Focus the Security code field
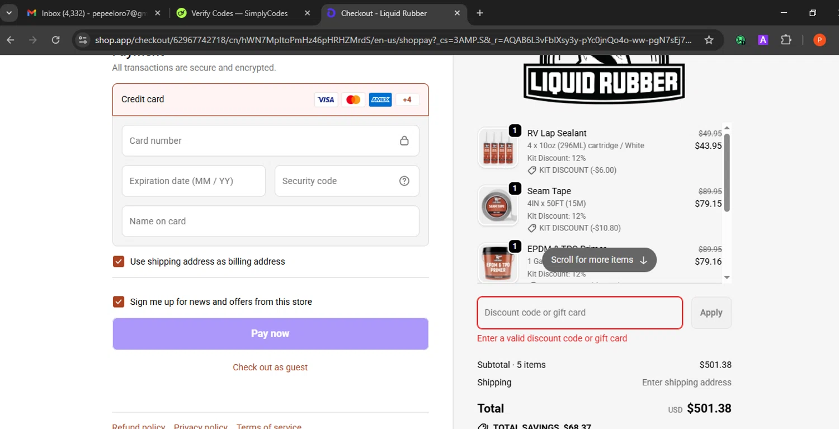Image resolution: width=839 pixels, height=429 pixels. pos(347,181)
